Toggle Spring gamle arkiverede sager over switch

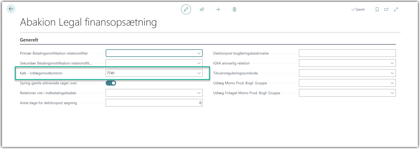coord(111,83)
